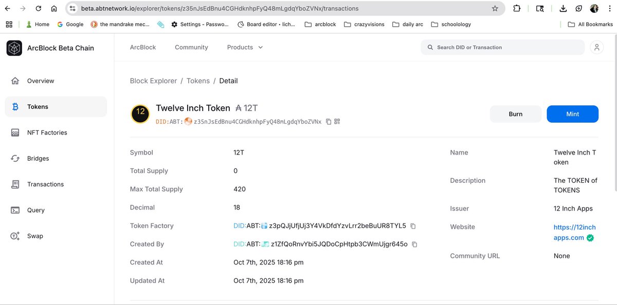Open the apps grid in bookmarks bar
Viewport: 617px width, 305px height.
(9, 24)
